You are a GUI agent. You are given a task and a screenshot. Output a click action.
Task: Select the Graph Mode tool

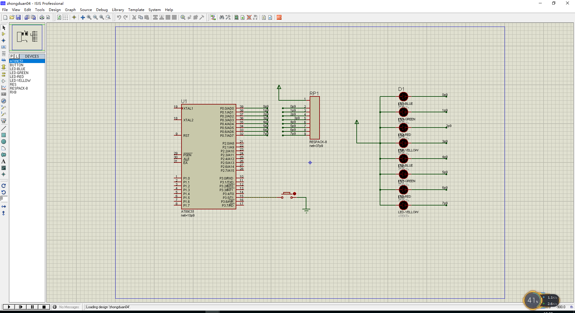pos(4,88)
